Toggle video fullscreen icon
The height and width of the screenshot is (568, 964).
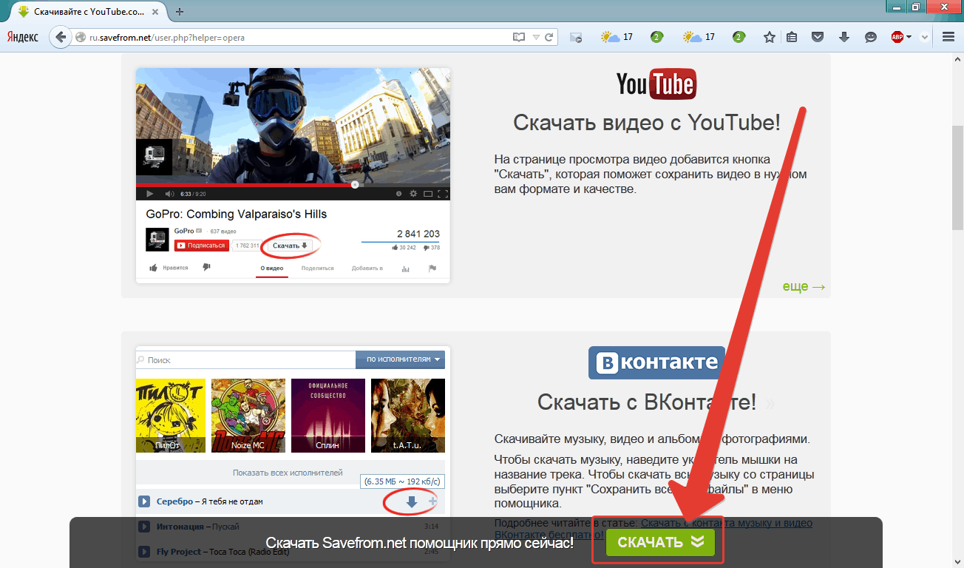point(443,194)
